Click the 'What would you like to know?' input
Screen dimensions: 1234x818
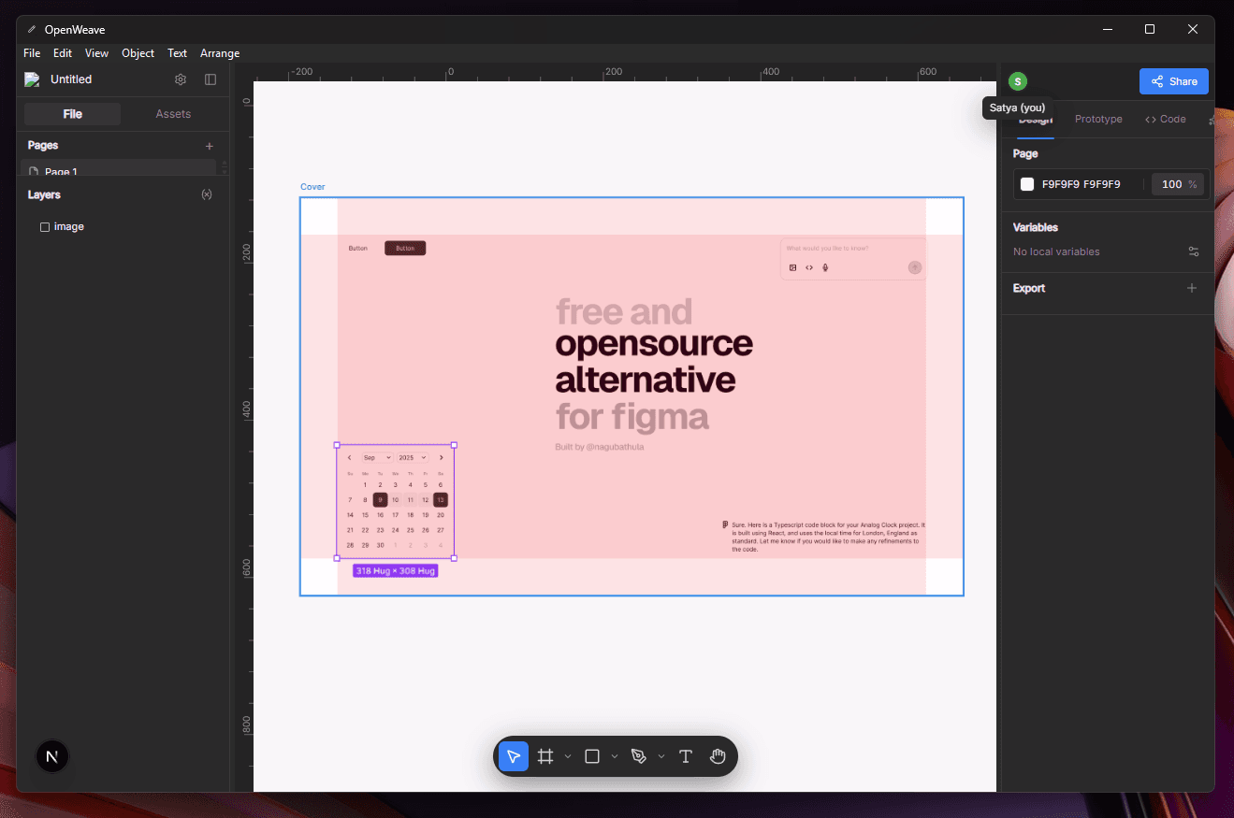827,249
